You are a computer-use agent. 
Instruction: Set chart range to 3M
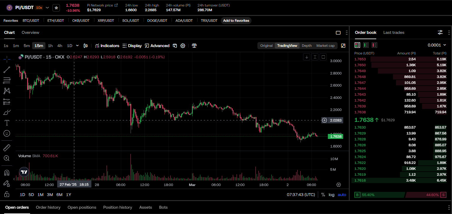tap(50, 195)
